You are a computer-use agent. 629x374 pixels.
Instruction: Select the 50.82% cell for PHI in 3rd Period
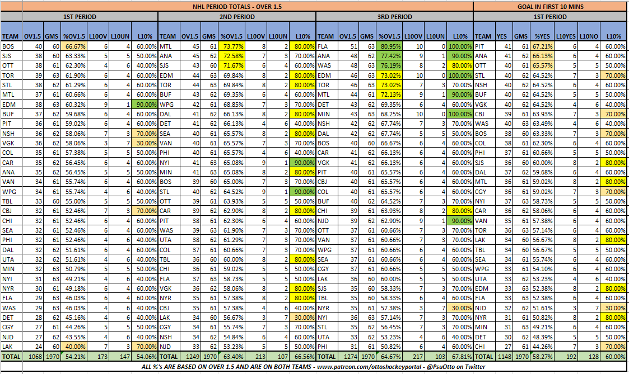(x=390, y=347)
